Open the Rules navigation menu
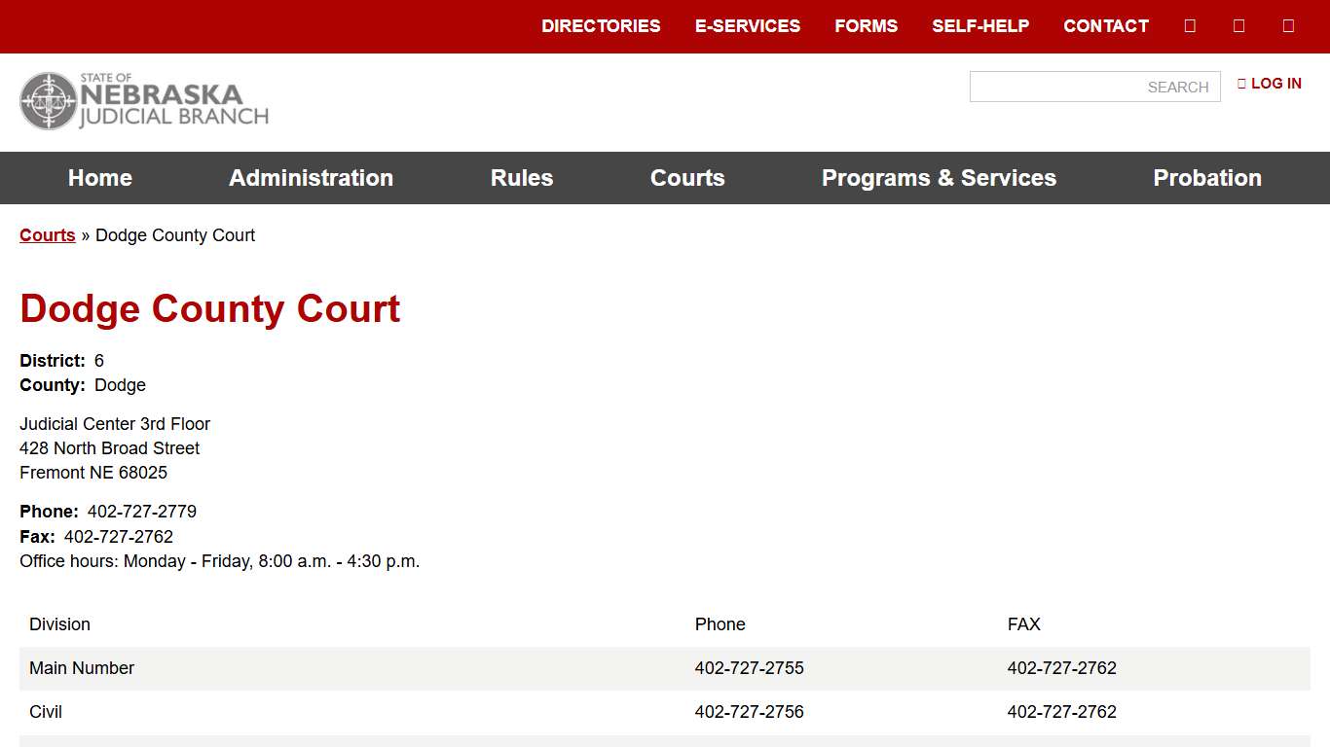 click(x=522, y=178)
